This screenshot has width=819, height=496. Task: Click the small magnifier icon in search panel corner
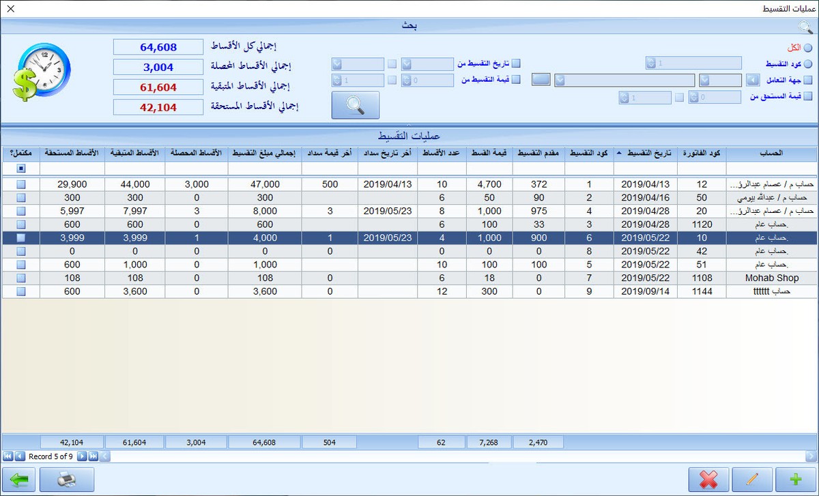click(805, 26)
